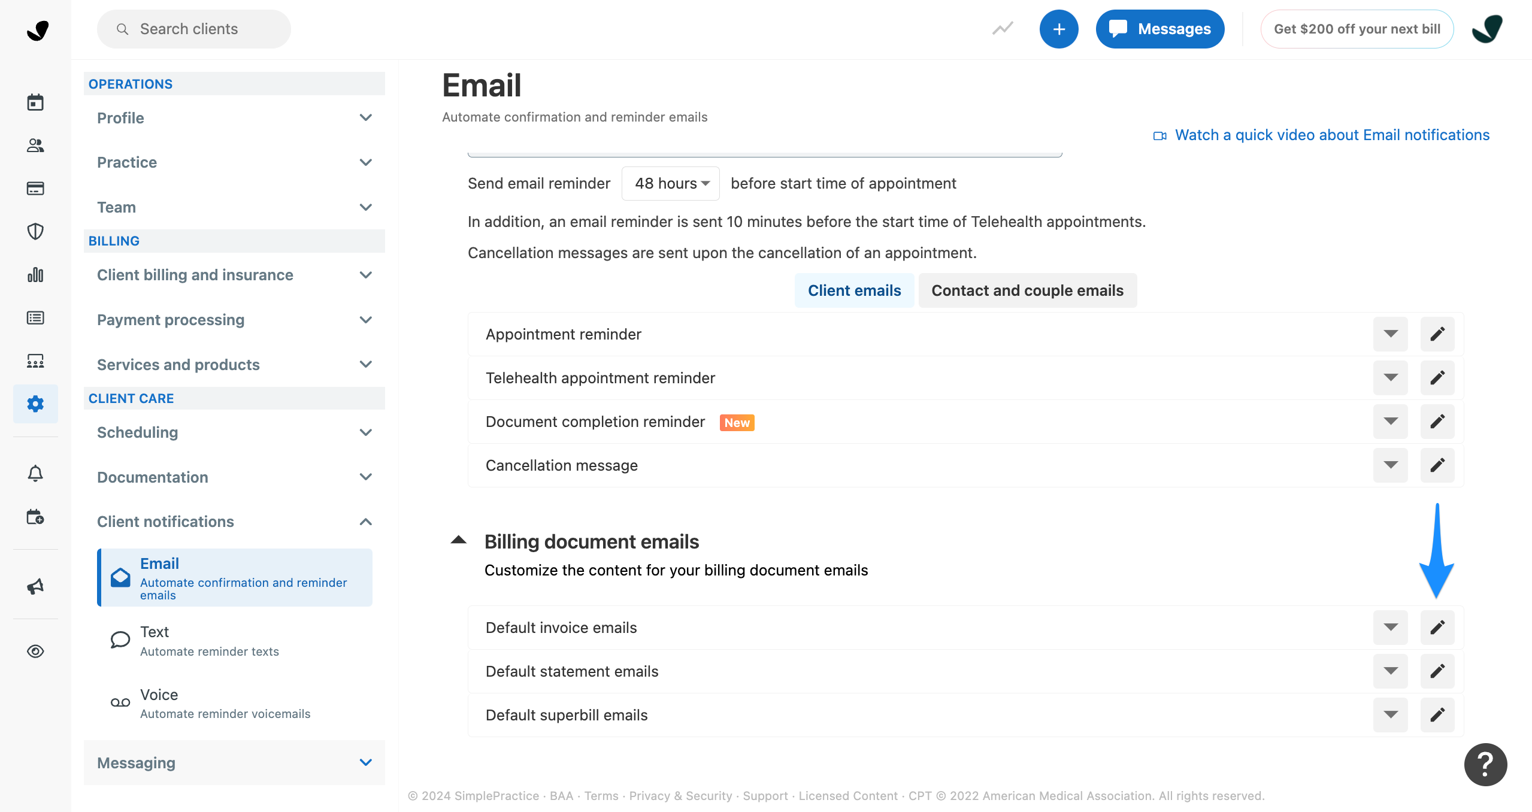Collapse the Billing document emails section

458,540
